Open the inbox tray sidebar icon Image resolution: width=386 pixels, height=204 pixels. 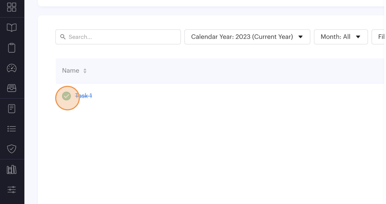(x=11, y=88)
